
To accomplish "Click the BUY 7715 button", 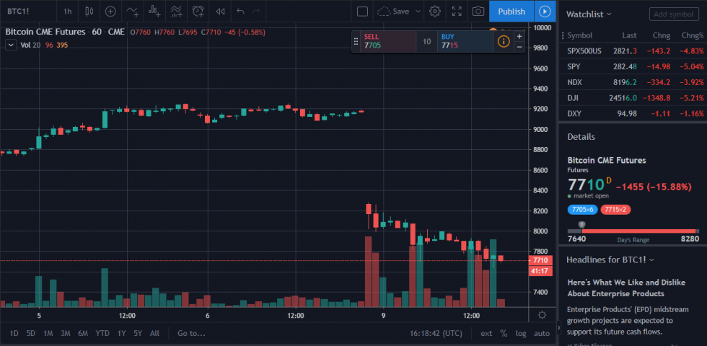I will tap(465, 42).
